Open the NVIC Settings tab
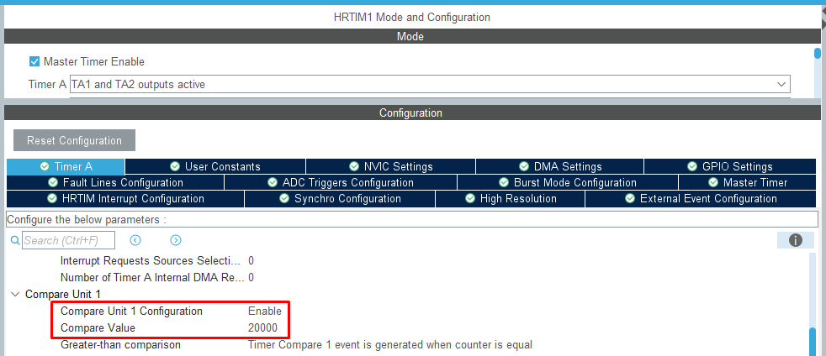The width and height of the screenshot is (826, 356). 391,167
